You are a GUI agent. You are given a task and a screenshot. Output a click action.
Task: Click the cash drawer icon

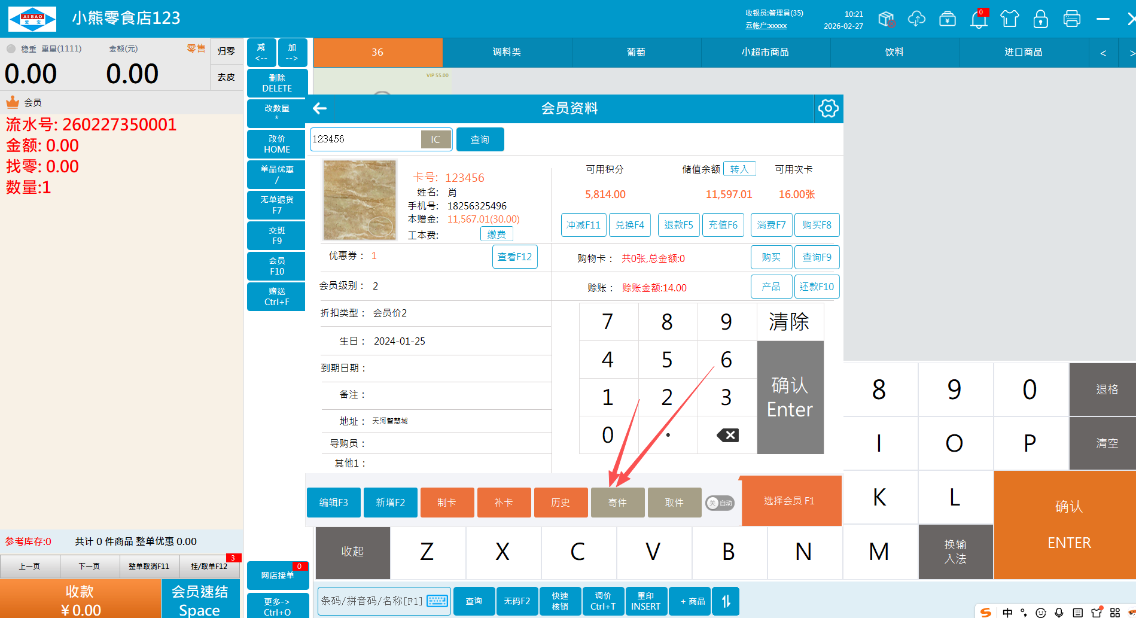pos(948,19)
